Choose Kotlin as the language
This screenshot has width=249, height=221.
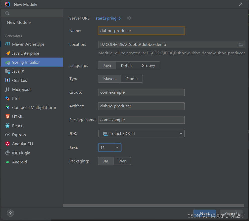(126, 66)
